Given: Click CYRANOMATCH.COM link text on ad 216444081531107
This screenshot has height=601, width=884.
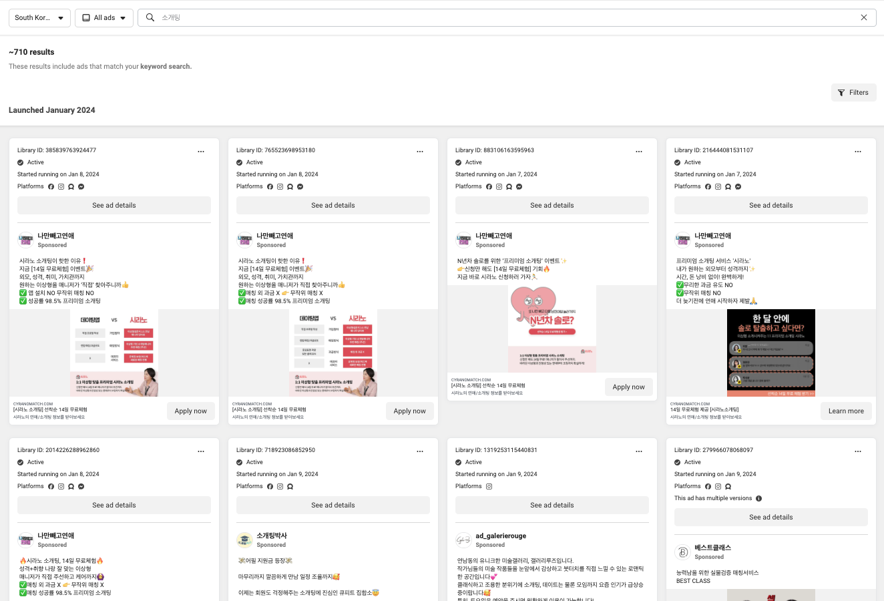Looking at the screenshot, I should (690, 404).
